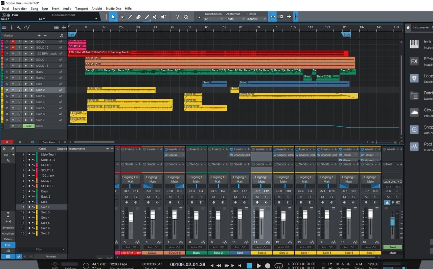Click the Stop button in the transport bar
This screenshot has width=433, height=269.
pyautogui.click(x=249, y=266)
